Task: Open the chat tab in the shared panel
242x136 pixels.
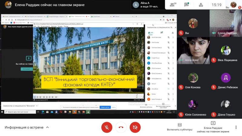Action: pos(162,33)
